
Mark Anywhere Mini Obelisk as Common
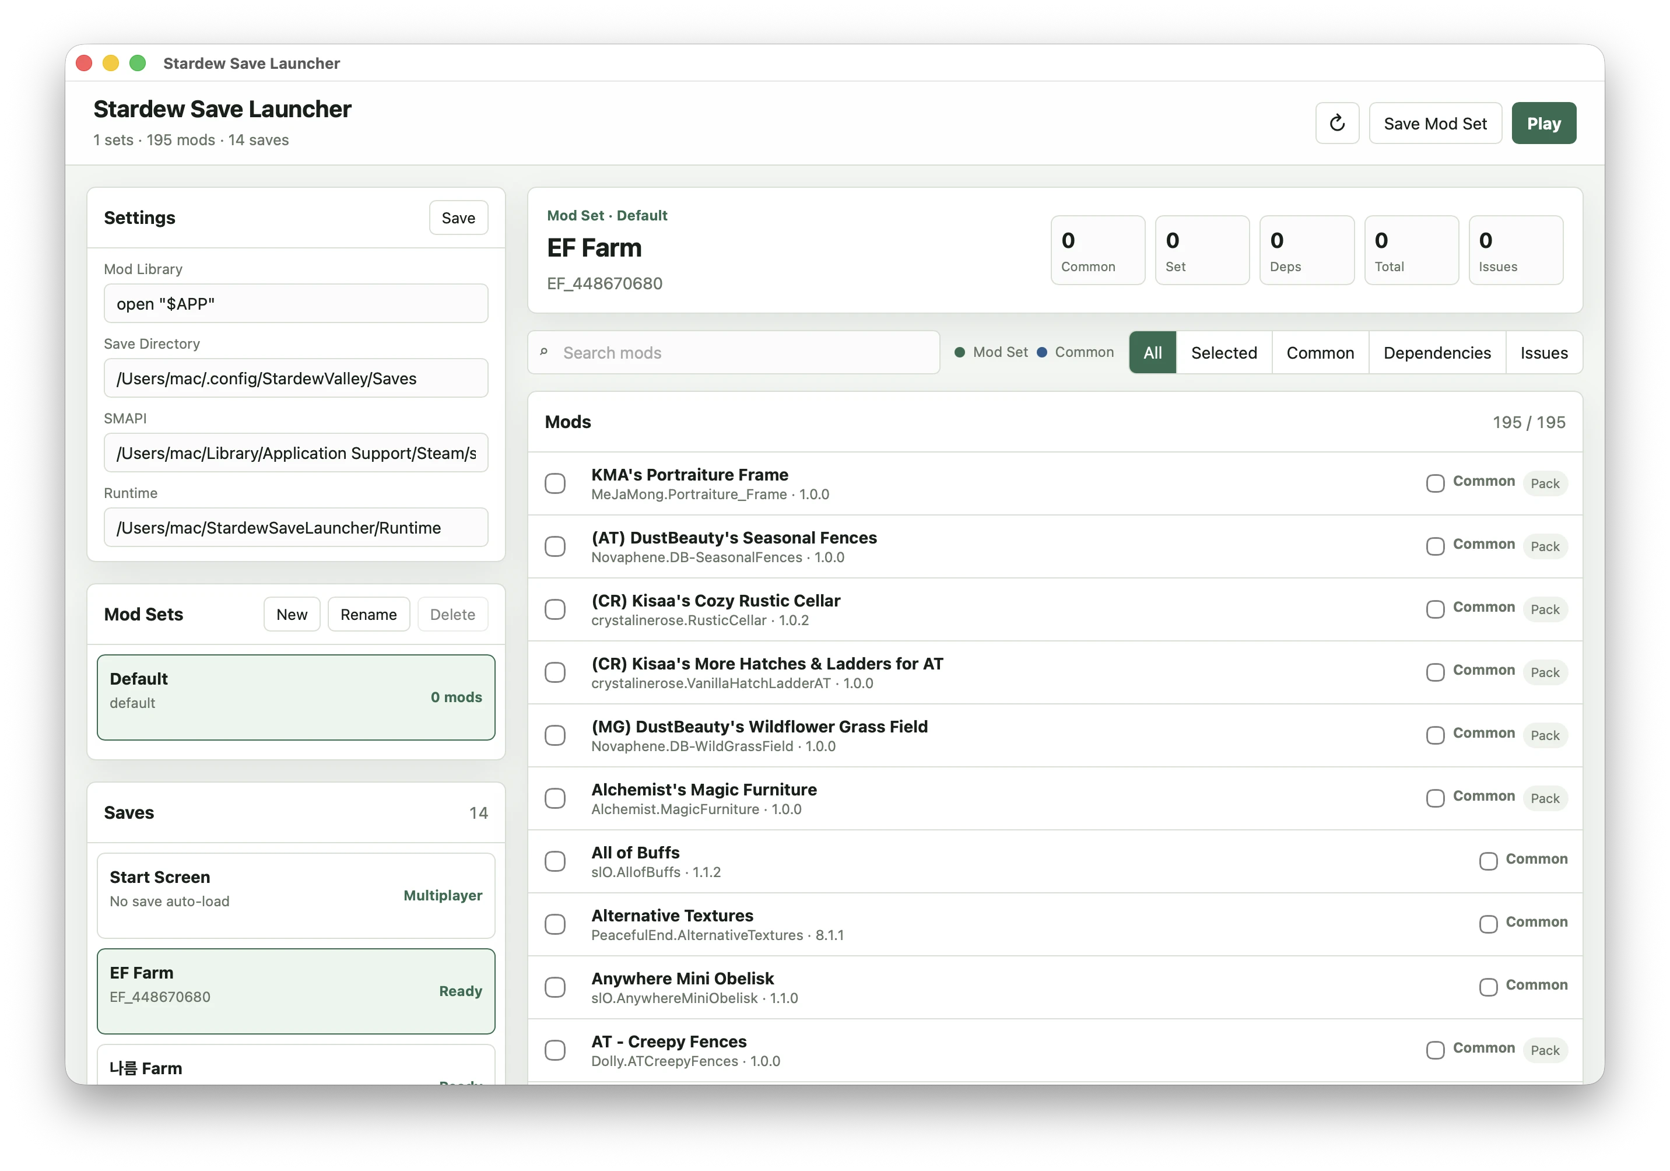[1487, 987]
